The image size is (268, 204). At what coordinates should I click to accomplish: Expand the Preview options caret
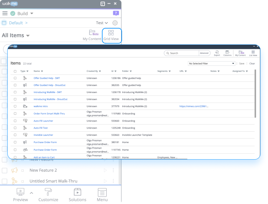pyautogui.click(x=31, y=193)
